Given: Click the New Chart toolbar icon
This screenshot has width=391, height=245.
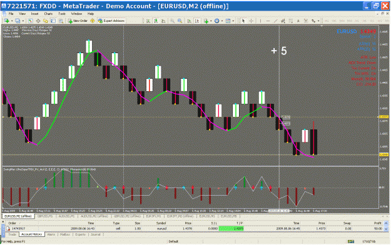Looking at the screenshot, I should [6, 21].
